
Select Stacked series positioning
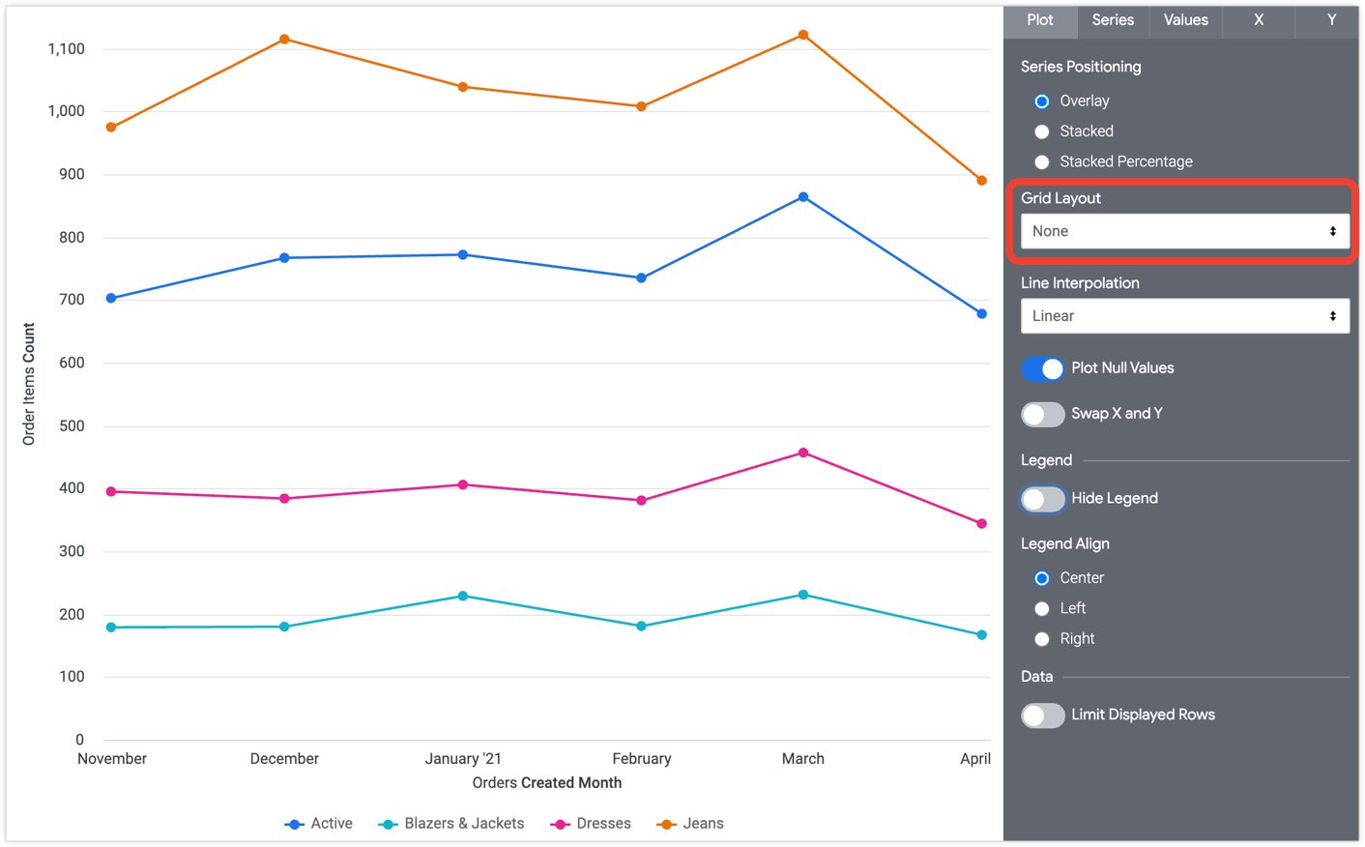click(x=1042, y=131)
